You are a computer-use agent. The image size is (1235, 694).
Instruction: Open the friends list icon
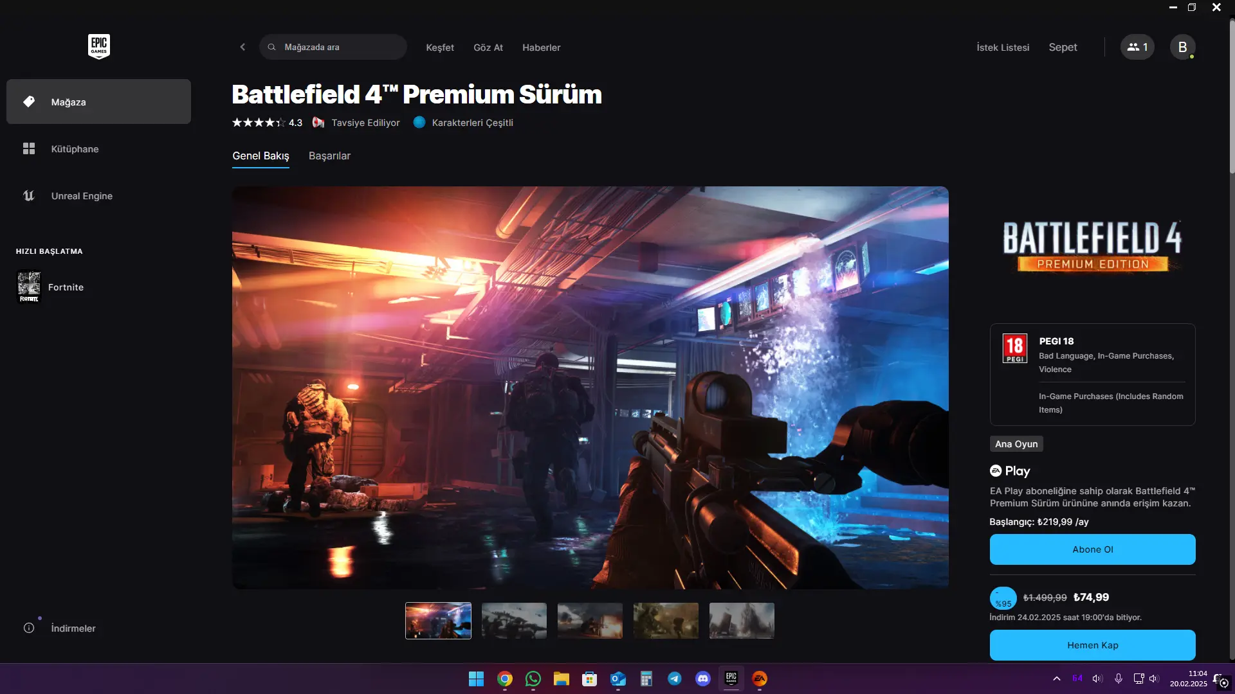click(1137, 47)
